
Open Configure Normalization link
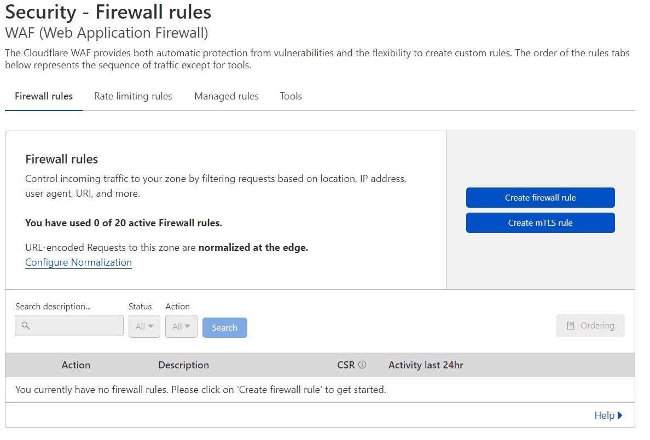tap(78, 262)
